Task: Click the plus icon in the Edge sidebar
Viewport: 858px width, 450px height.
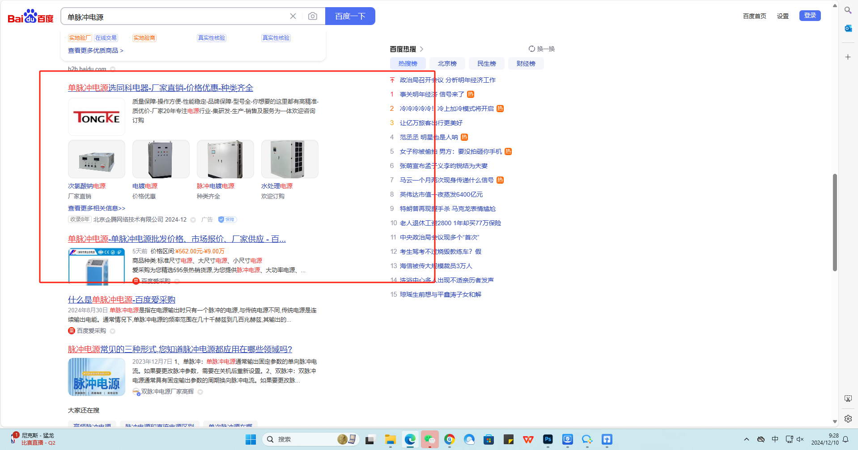Action: pos(848,57)
